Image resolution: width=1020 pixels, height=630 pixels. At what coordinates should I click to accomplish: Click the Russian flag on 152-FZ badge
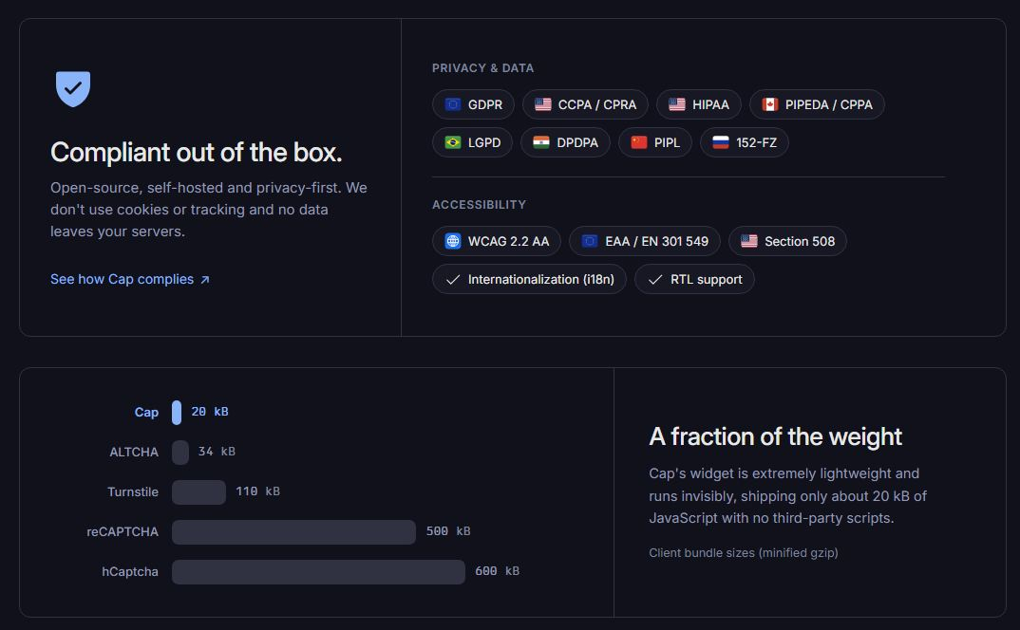tap(721, 142)
